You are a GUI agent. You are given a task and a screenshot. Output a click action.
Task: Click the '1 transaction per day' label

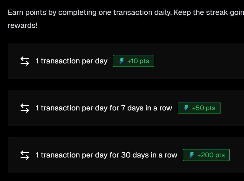[72, 61]
